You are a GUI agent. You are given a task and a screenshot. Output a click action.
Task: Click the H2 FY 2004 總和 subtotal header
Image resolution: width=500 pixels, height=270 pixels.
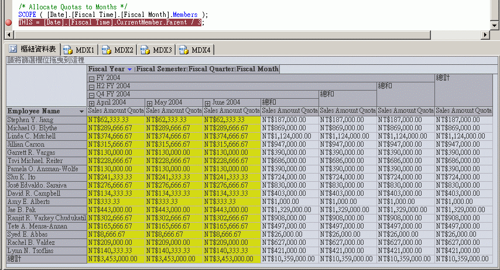click(x=406, y=95)
